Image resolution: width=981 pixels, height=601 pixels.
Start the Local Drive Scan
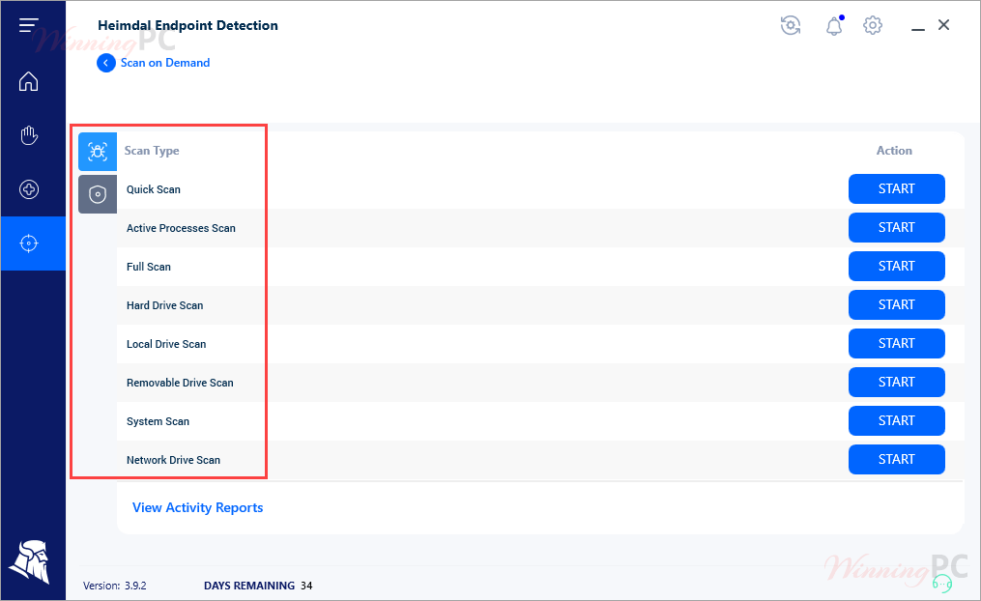[897, 343]
